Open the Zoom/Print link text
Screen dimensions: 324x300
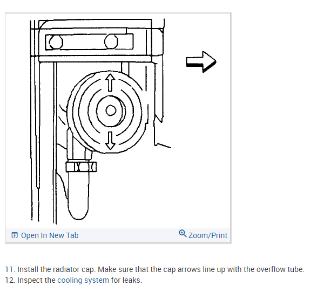click(x=208, y=235)
